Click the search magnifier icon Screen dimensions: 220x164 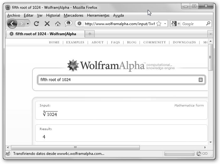coord(208,24)
